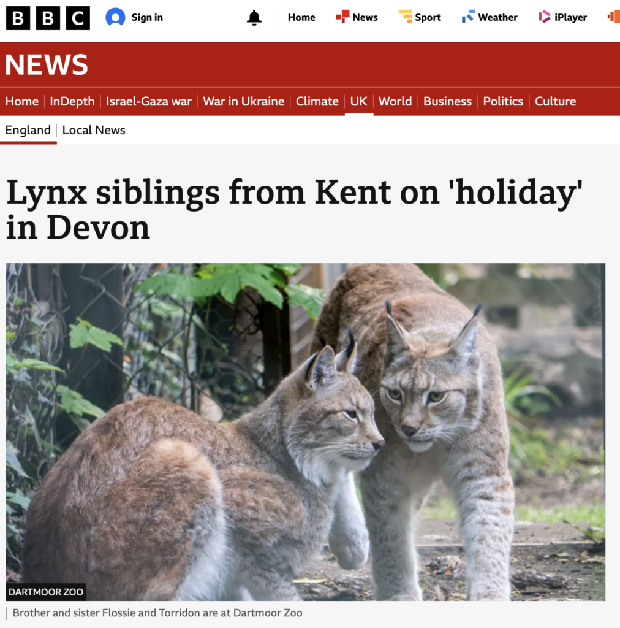Switch to the England sub-tab
620x628 pixels.
tap(28, 130)
